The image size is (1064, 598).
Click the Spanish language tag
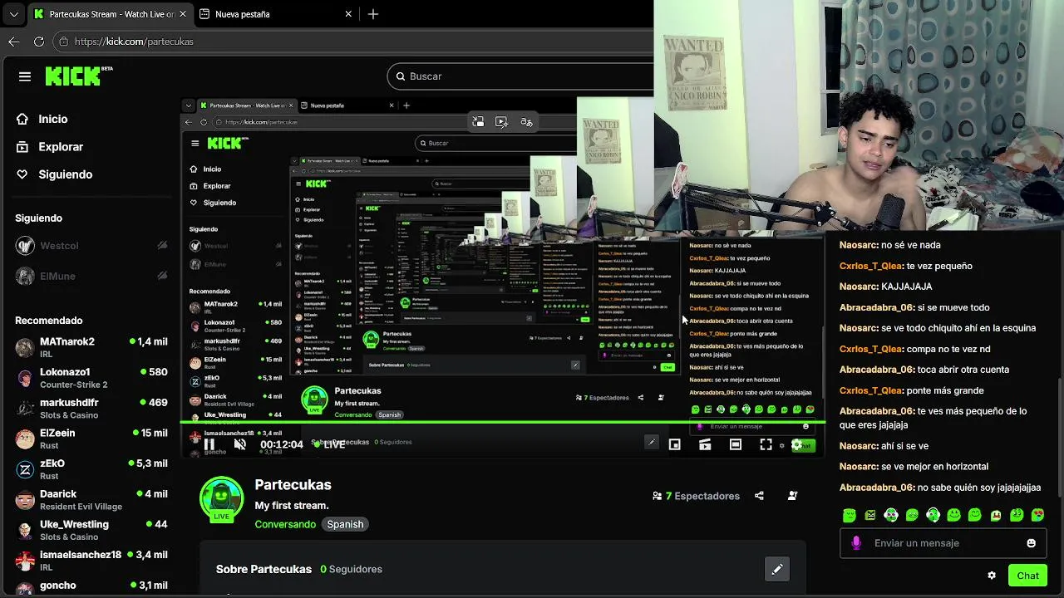pos(345,524)
